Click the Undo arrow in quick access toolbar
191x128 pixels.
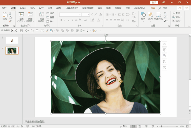[26, 30]
